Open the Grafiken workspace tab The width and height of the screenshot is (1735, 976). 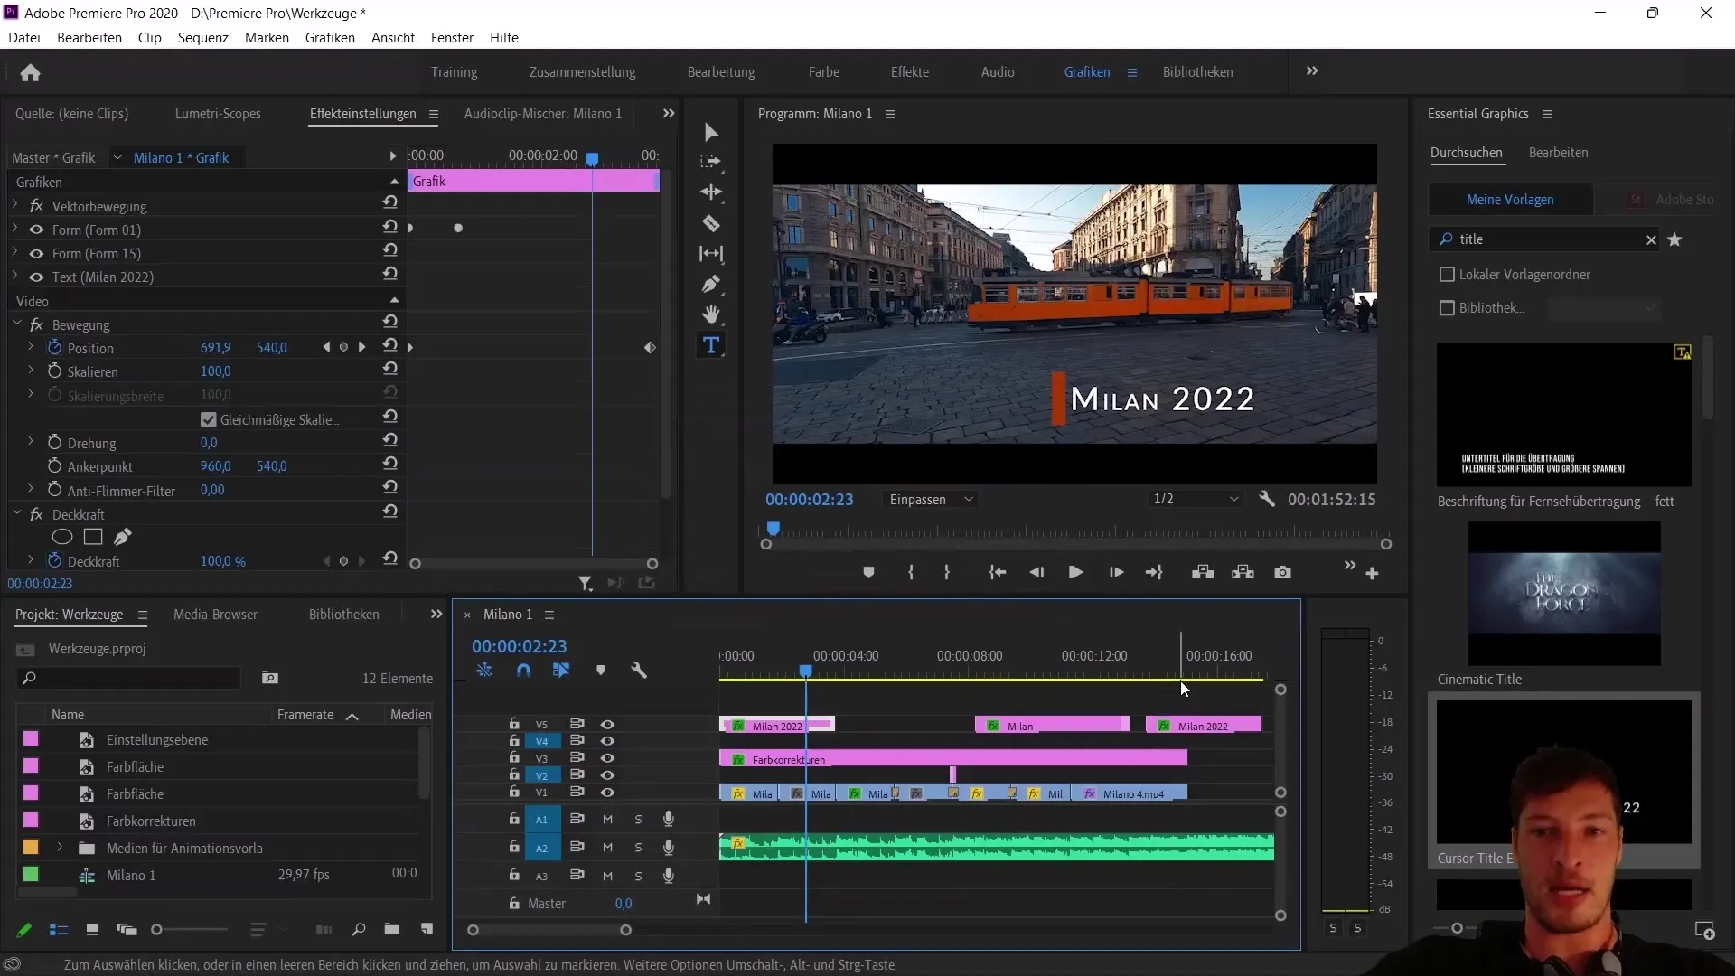click(x=1085, y=71)
